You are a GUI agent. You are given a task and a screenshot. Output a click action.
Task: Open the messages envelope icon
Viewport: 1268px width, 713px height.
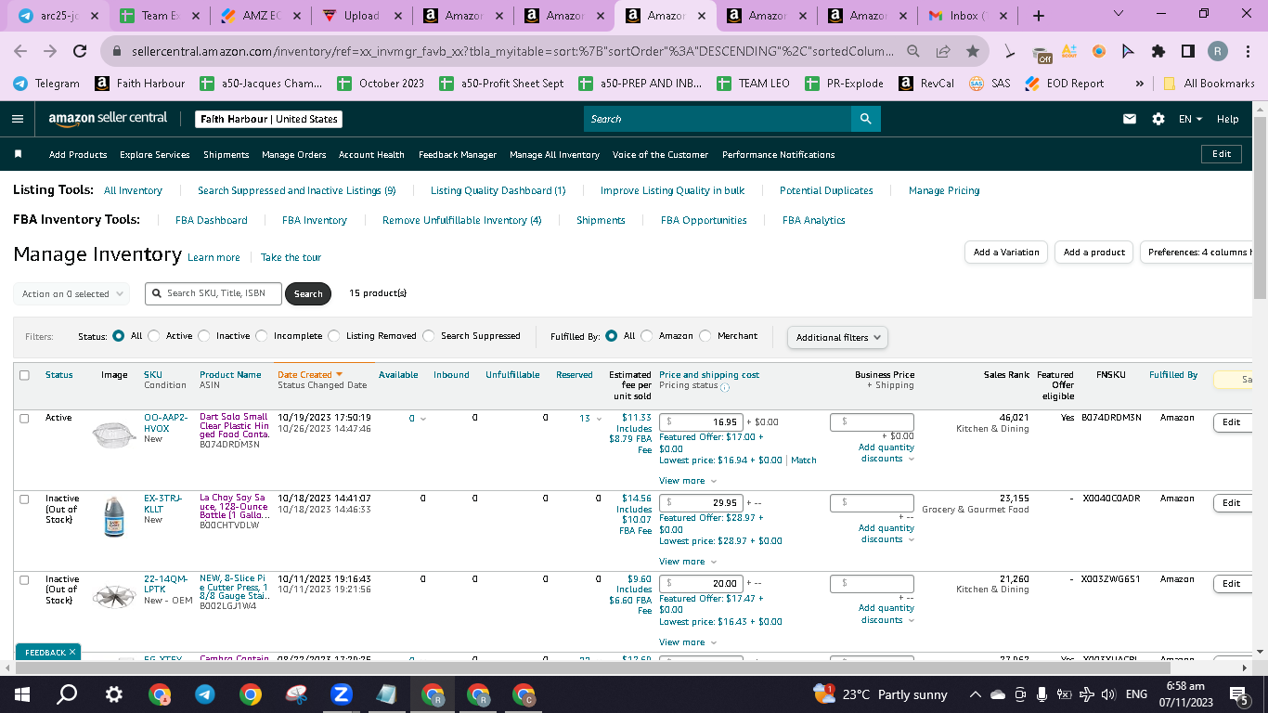click(1130, 119)
